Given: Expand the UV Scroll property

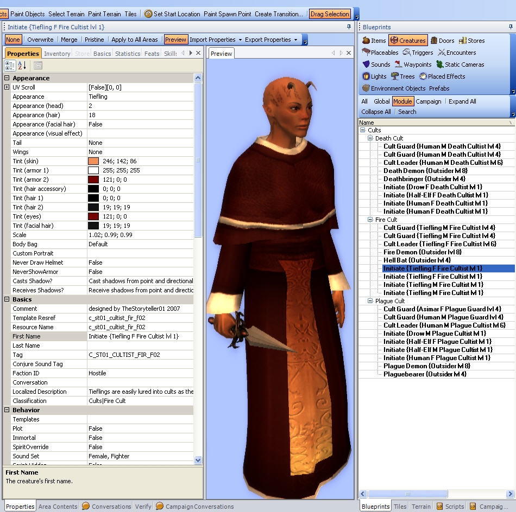Looking at the screenshot, I should pyautogui.click(x=7, y=87).
